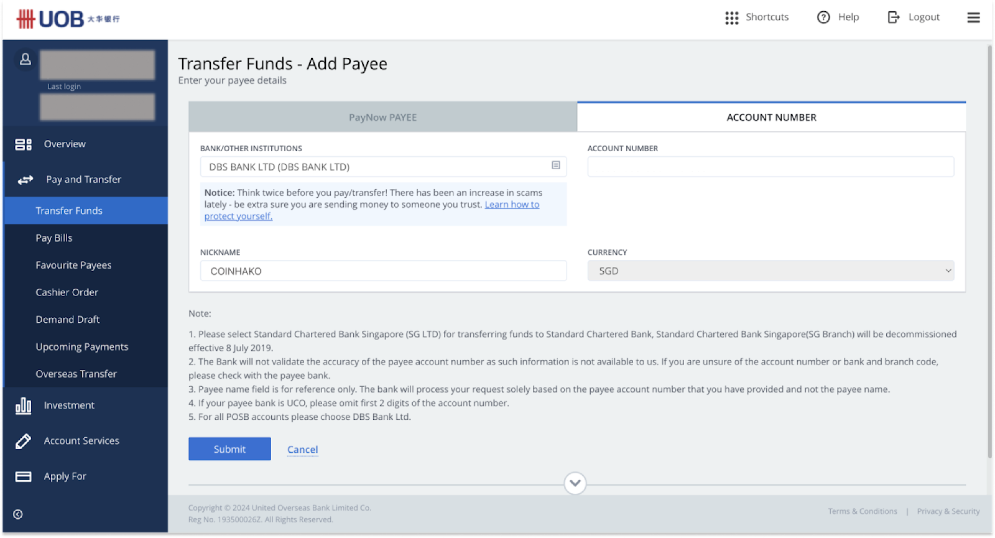Click Shortcuts text in header
995x538 pixels.
tap(767, 17)
